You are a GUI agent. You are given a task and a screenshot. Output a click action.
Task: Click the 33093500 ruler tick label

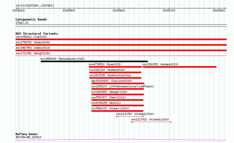(x=69, y=10)
